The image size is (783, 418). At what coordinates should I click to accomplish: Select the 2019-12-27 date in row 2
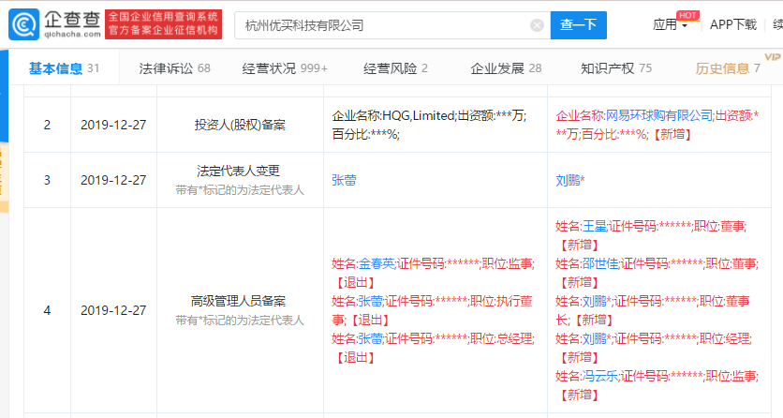click(x=113, y=125)
